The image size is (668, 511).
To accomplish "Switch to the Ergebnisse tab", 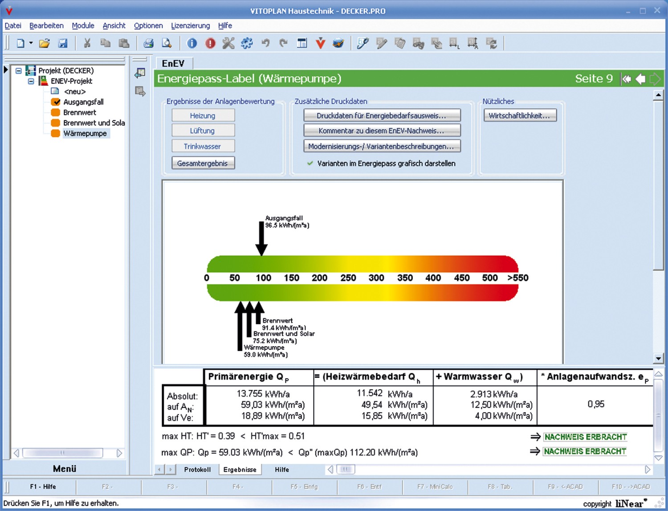I will [240, 470].
